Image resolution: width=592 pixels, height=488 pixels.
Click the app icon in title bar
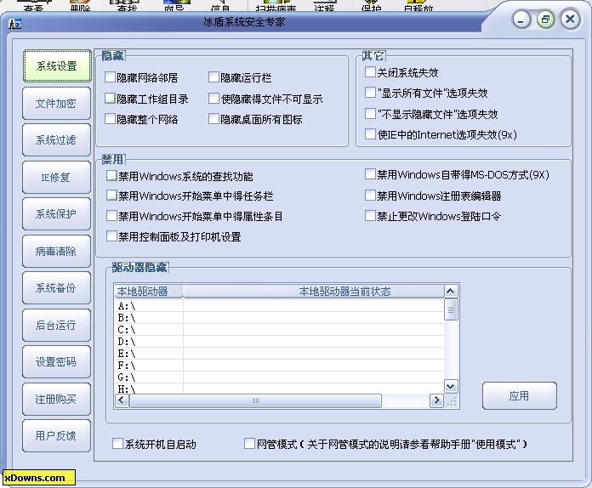pyautogui.click(x=15, y=24)
